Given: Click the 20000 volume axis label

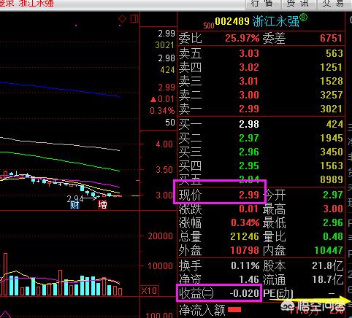Looking at the screenshot, I should (160, 236).
